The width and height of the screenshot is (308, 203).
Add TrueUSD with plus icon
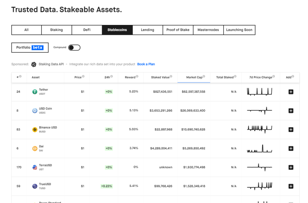tap(291, 186)
